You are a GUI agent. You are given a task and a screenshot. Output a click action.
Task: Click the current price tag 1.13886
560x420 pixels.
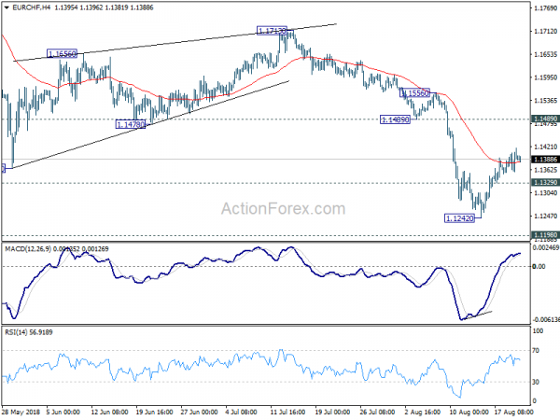pos(545,160)
